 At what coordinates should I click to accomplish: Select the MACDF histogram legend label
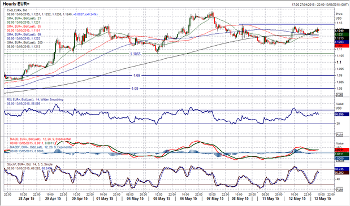tap(41, 147)
